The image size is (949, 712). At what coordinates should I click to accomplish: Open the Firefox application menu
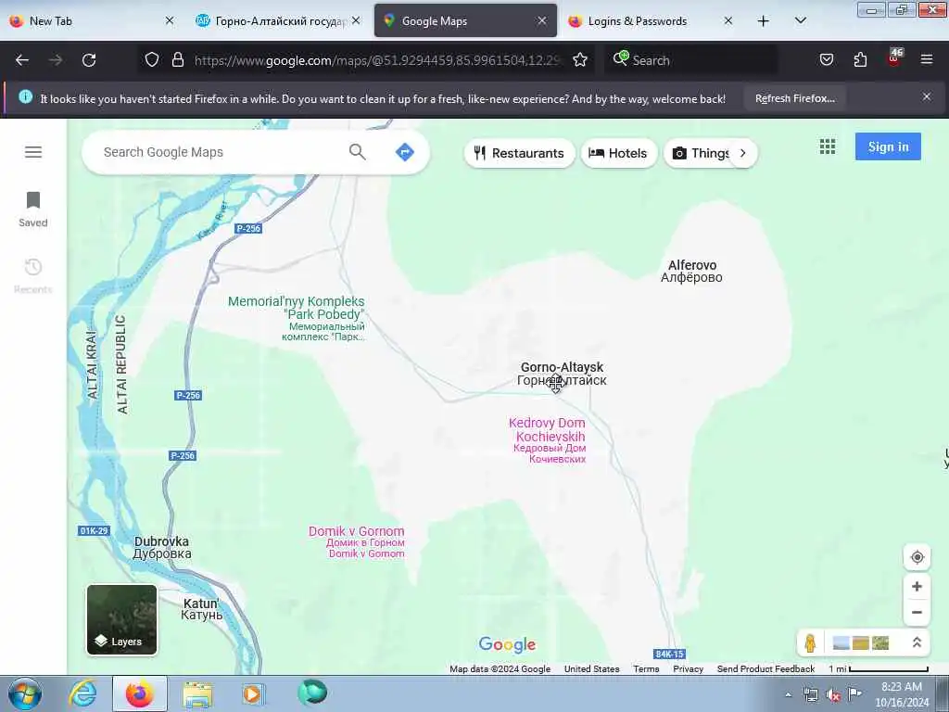pyautogui.click(x=927, y=60)
